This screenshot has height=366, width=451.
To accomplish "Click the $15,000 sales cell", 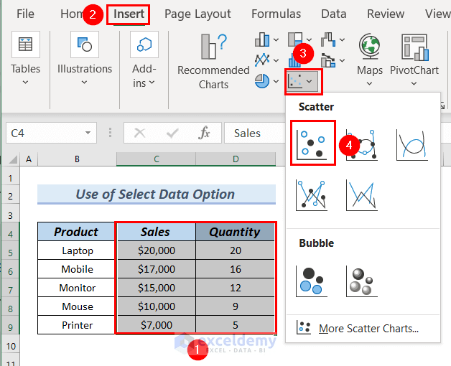I will (x=157, y=288).
